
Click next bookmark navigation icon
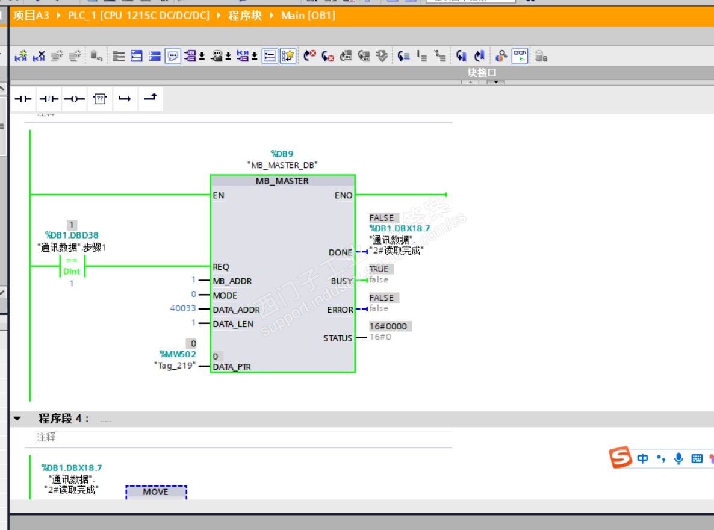(479, 56)
